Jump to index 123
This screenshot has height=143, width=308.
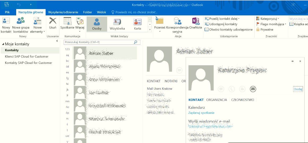(x=67, y=49)
